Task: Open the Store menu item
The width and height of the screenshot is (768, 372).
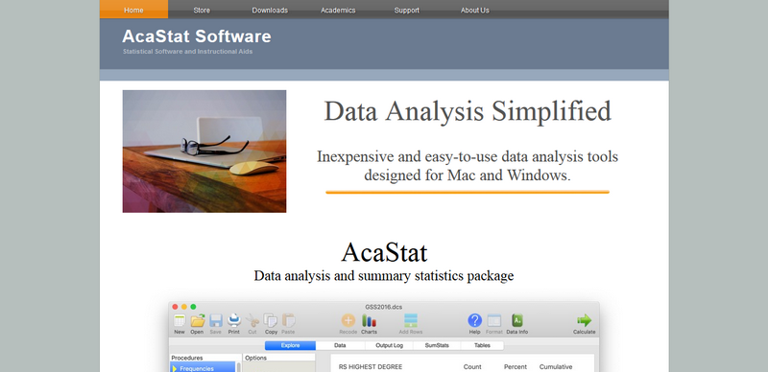Action: point(202,10)
